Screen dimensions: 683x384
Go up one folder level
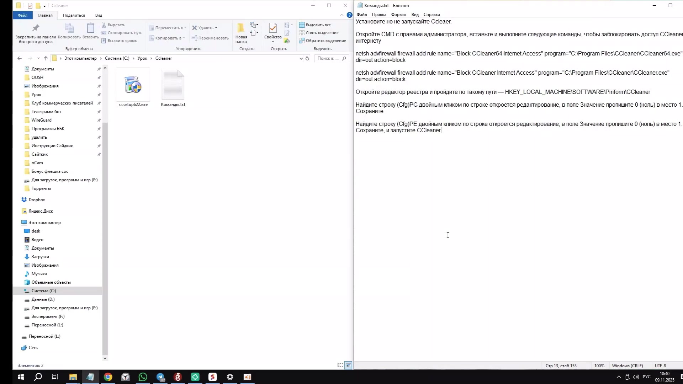coord(46,58)
